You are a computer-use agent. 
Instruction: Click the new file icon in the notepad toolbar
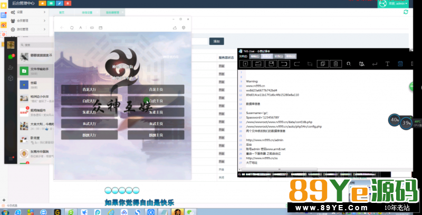(245, 64)
